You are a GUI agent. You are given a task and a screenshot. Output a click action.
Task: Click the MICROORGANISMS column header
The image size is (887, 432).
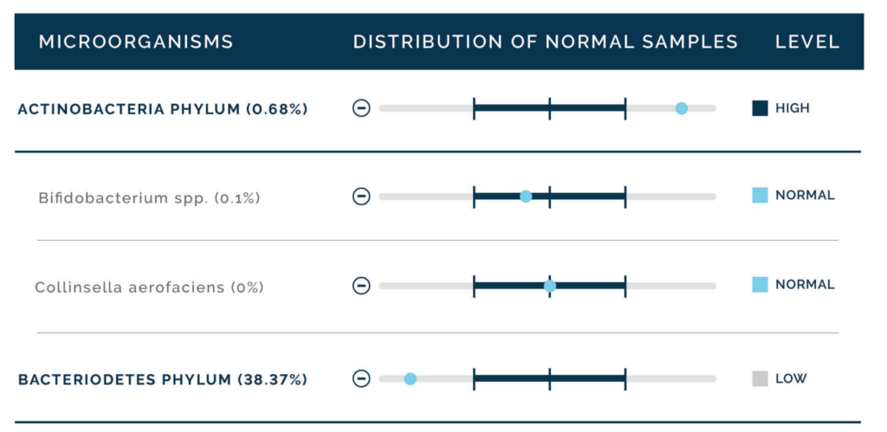pyautogui.click(x=136, y=42)
